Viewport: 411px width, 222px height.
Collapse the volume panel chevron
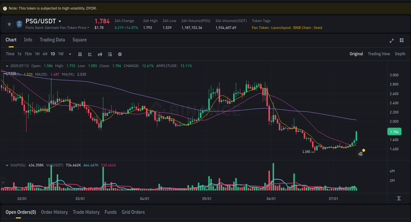coord(7,165)
